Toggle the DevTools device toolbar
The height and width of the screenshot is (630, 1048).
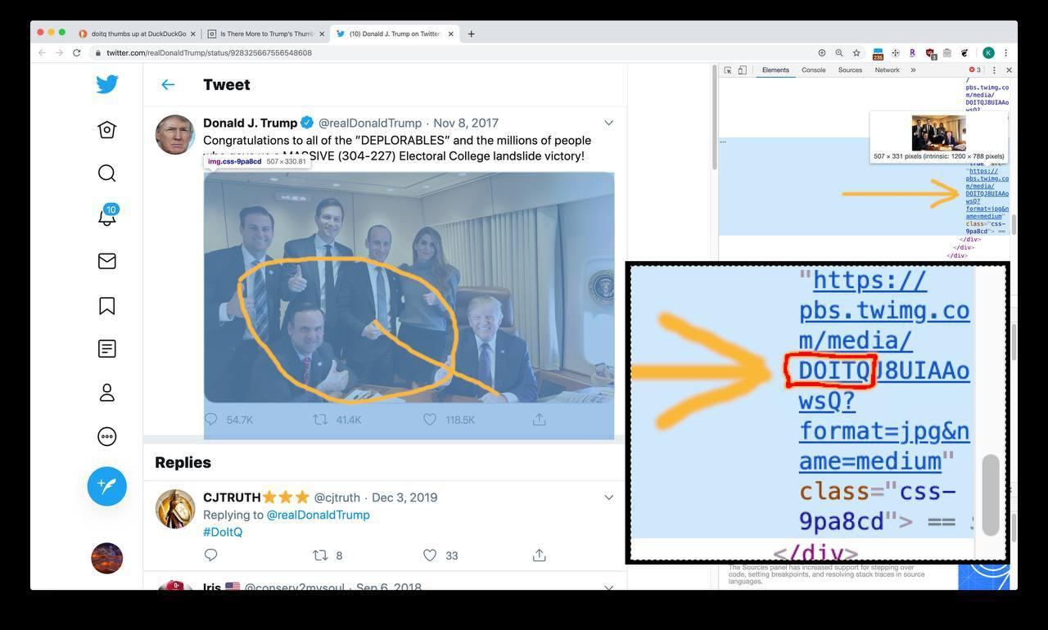click(743, 70)
